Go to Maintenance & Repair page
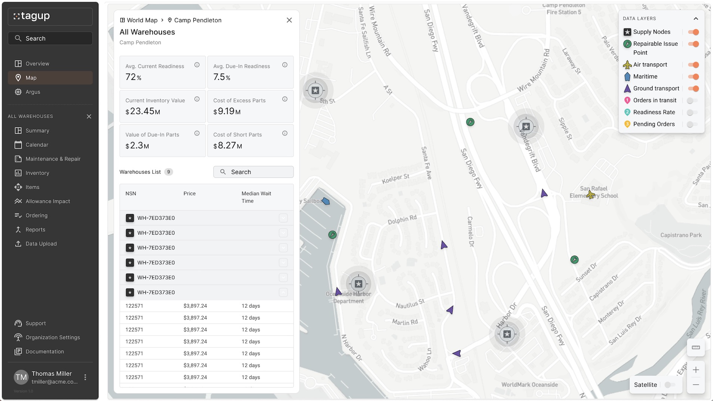 [x=53, y=159]
